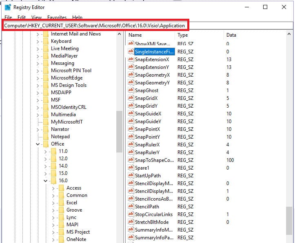Viewport: 295px width, 243px height.
Task: Click the Registry Editor app icon in title bar
Action: [x=8, y=7]
